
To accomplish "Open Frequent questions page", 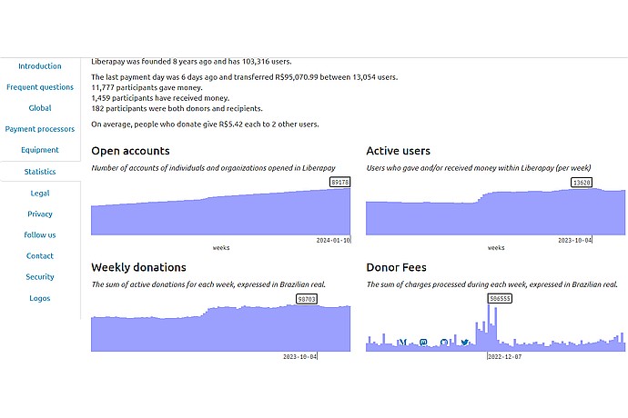I will pos(40,87).
